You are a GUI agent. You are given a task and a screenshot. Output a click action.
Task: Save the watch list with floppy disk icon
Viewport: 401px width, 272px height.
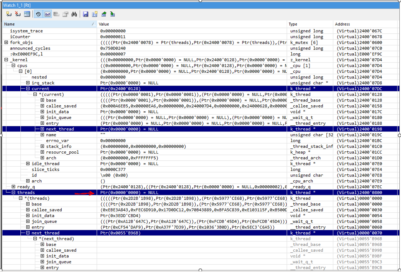pyautogui.click(x=85, y=14)
